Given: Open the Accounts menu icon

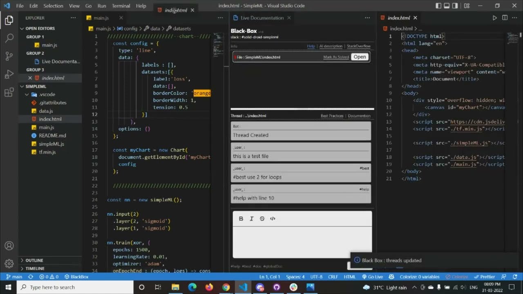Looking at the screenshot, I should coord(9,246).
